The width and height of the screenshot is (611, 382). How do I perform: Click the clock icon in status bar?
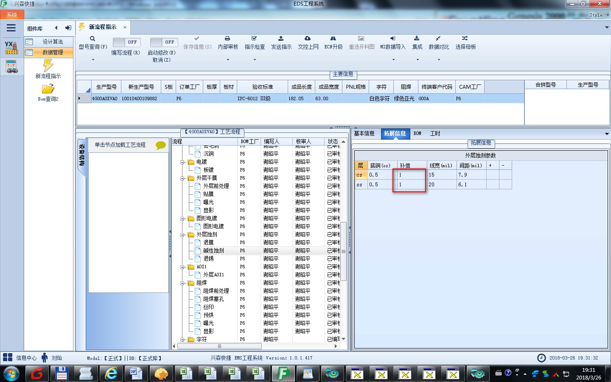[541, 358]
